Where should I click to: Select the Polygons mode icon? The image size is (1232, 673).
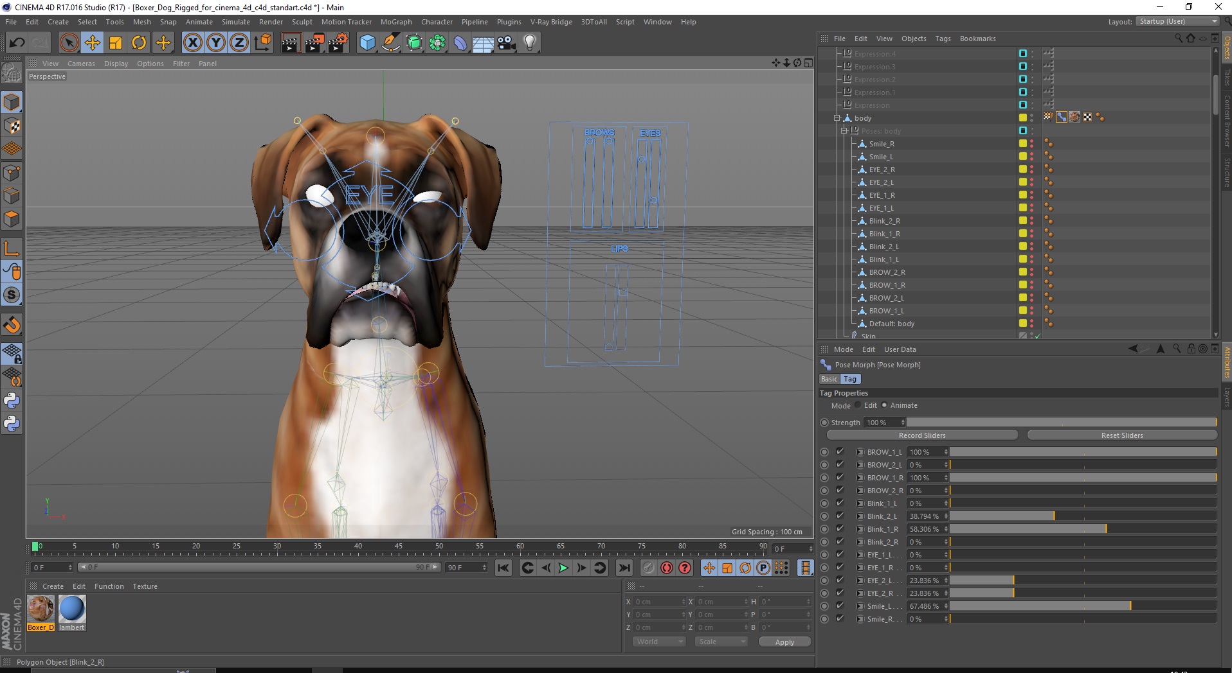(x=12, y=219)
